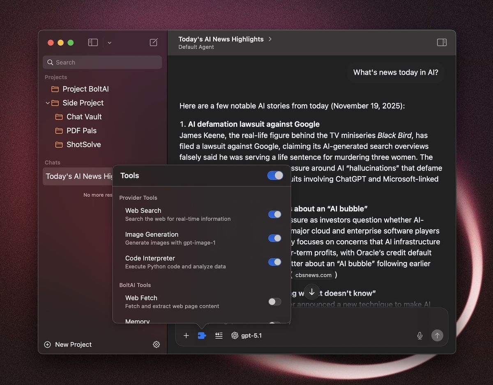Toggle the right inspector panel icon
This screenshot has width=493, height=385.
pos(442,43)
